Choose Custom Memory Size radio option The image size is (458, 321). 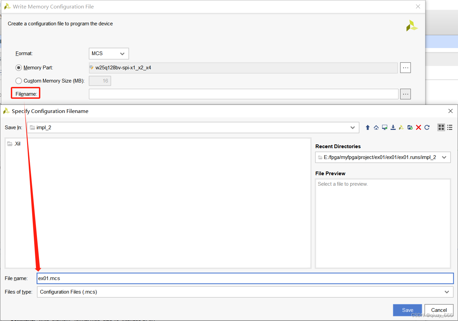click(x=19, y=81)
